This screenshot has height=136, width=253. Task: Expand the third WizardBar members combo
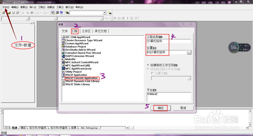pyautogui.click(x=102, y=18)
